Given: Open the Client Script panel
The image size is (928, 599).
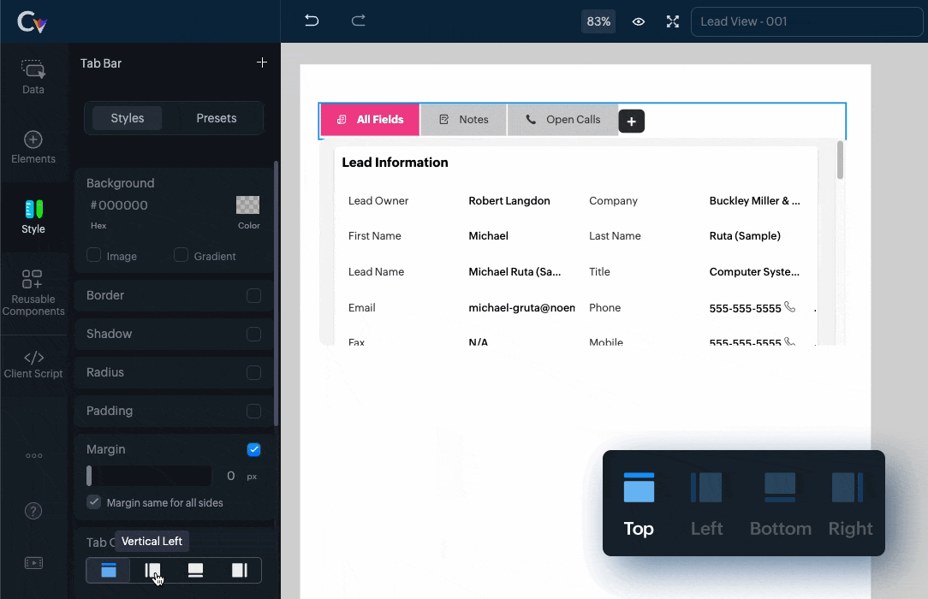Looking at the screenshot, I should click(33, 364).
